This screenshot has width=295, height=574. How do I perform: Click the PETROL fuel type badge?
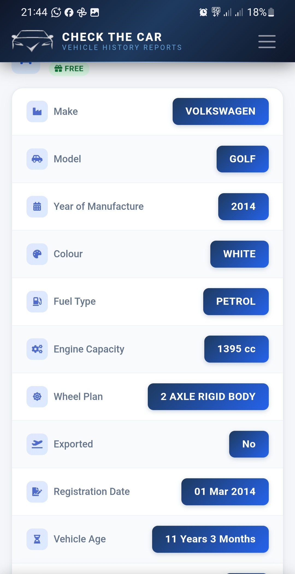coord(236,301)
